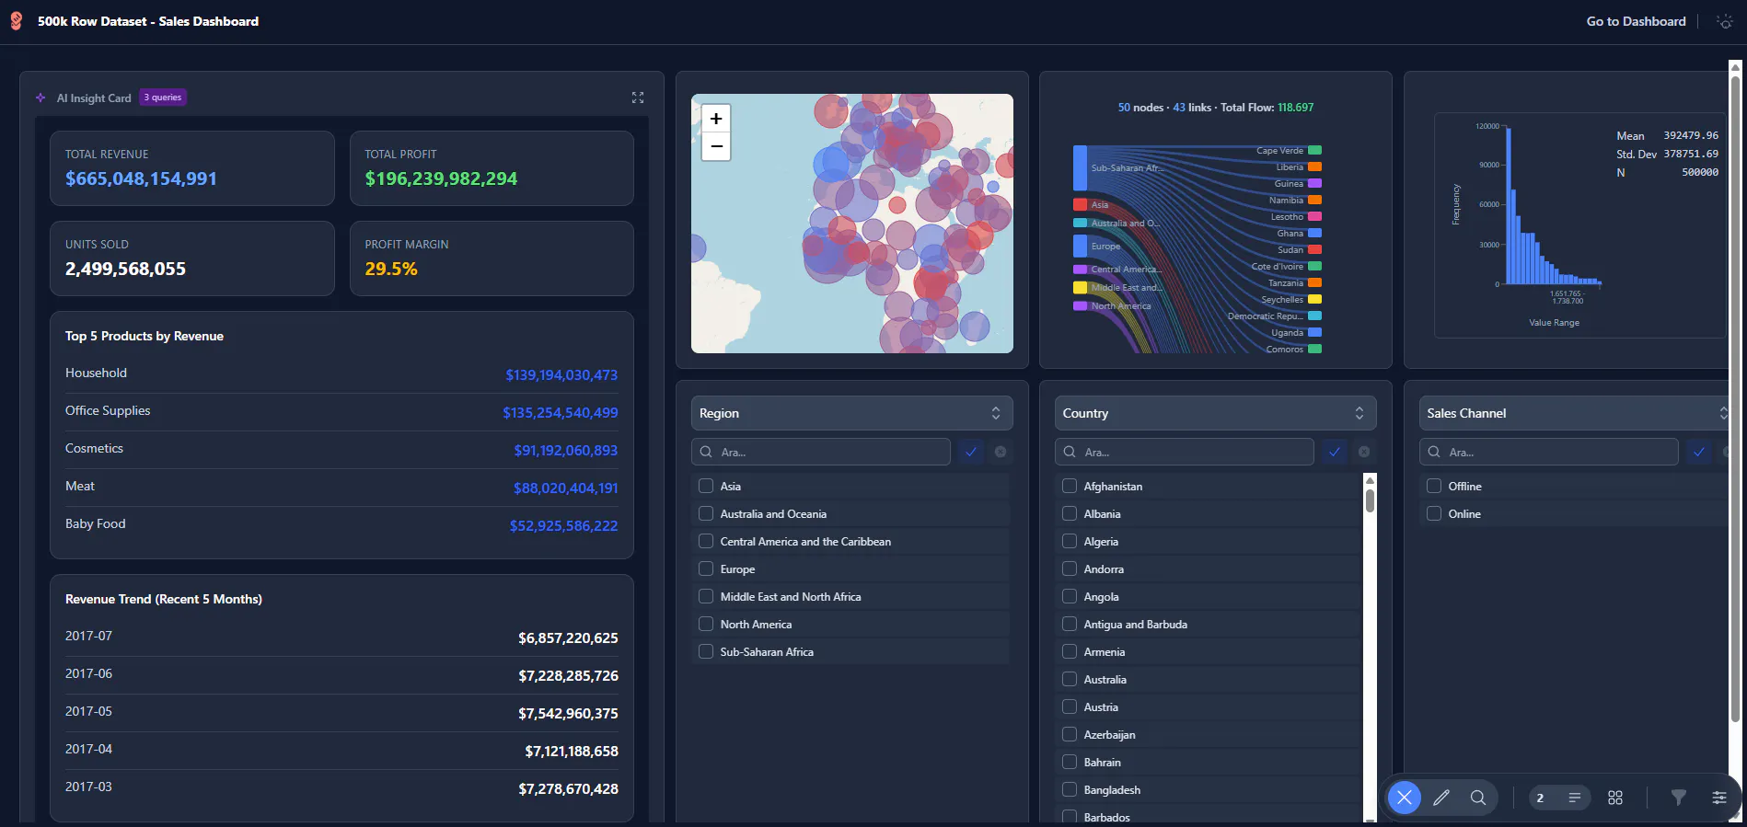Click the pencil edit icon in floating toolbar
Image resolution: width=1747 pixels, height=827 pixels.
click(x=1441, y=798)
